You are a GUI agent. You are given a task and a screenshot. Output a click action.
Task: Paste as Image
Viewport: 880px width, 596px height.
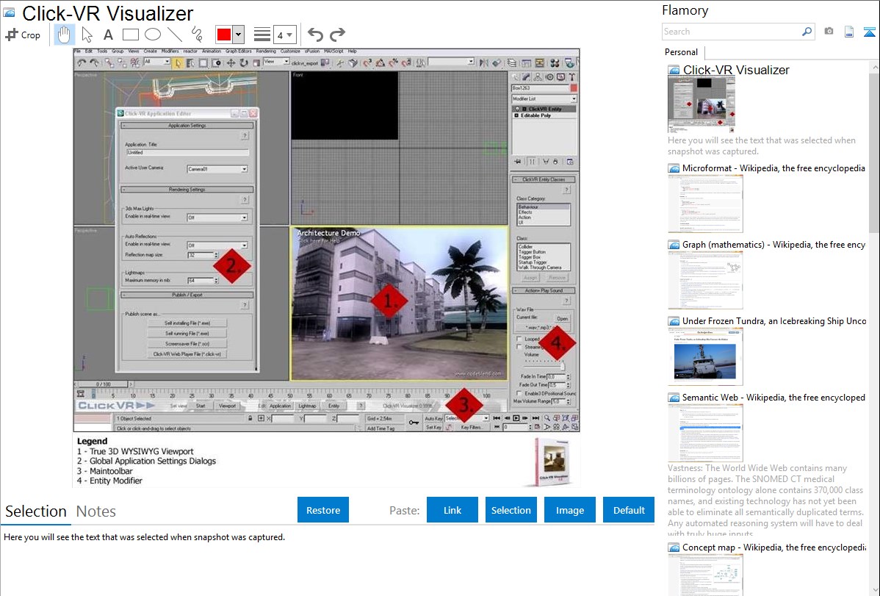coord(570,510)
